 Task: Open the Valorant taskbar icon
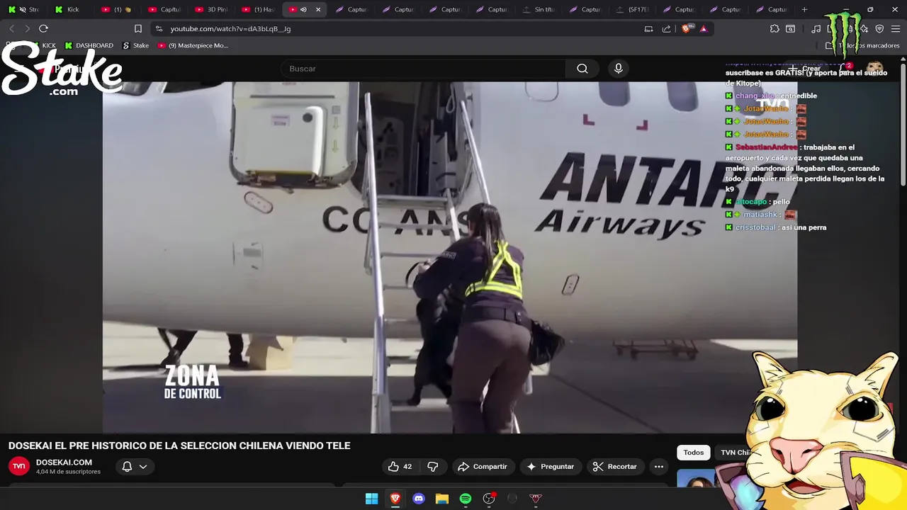click(536, 499)
